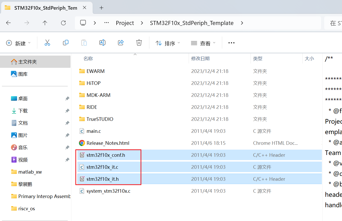Open the 排序 sort dropdown
Viewport: 342px width, 221px height.
click(168, 43)
